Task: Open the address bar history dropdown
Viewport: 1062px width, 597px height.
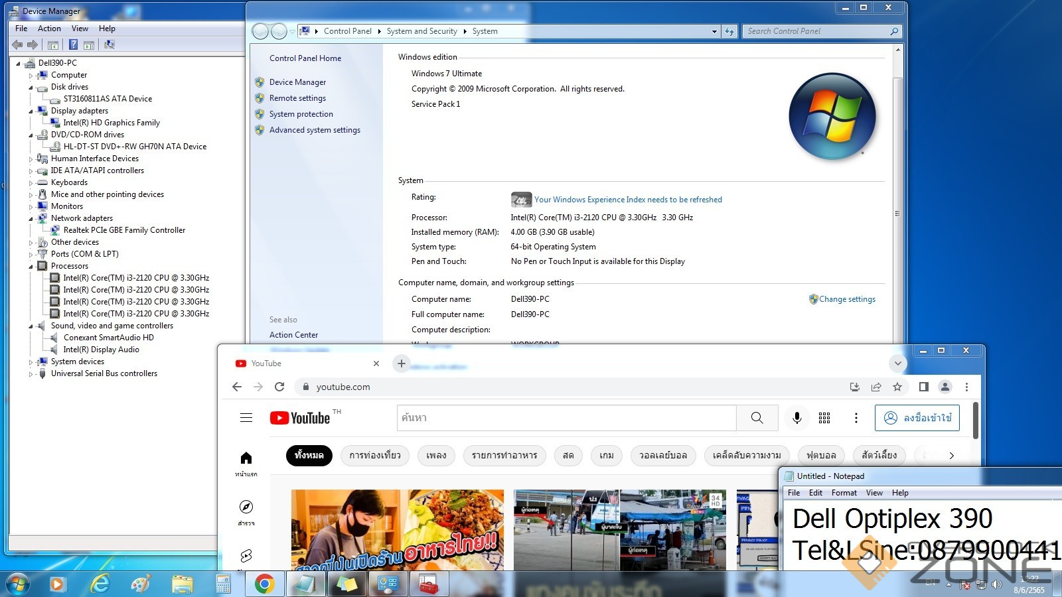Action: pyautogui.click(x=714, y=31)
